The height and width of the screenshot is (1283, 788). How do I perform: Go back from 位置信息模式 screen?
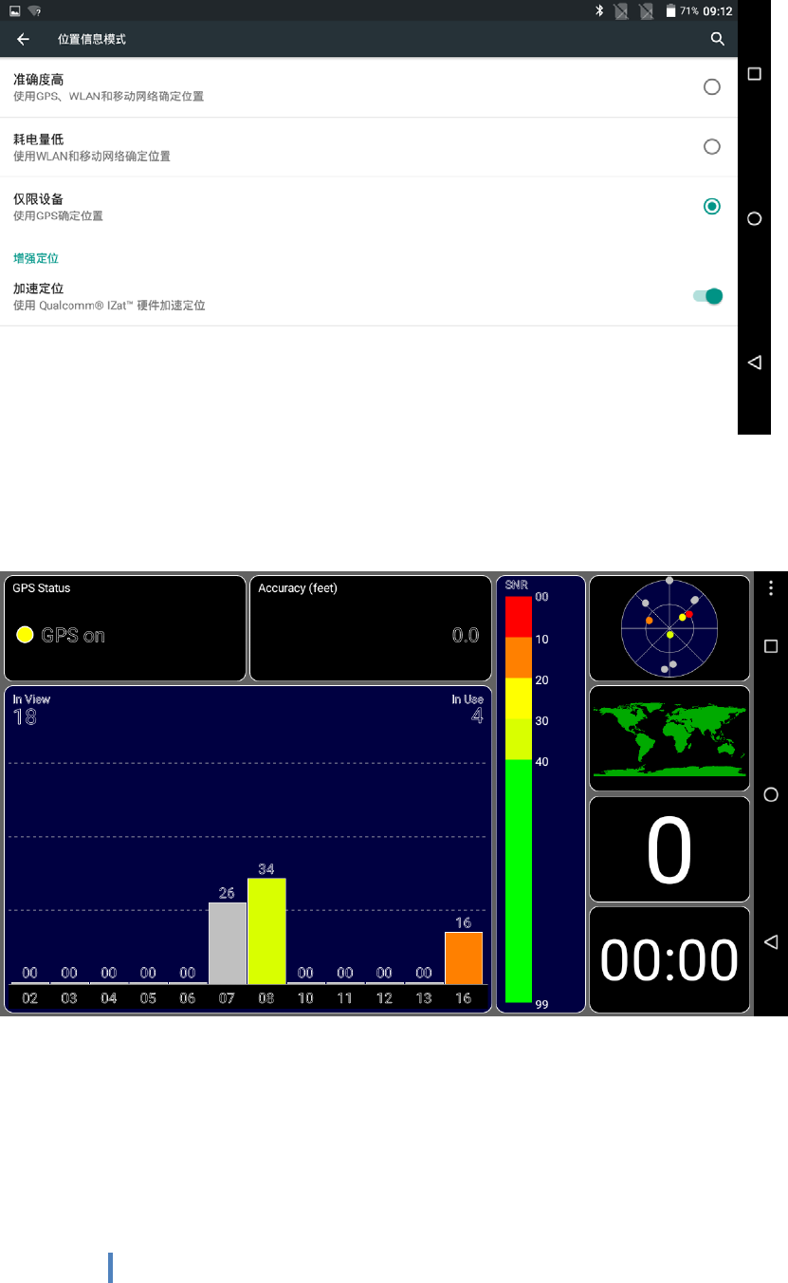24,39
